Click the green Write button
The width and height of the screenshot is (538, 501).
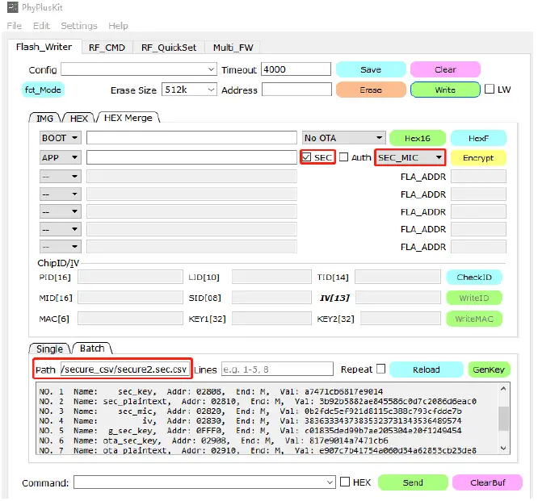pyautogui.click(x=445, y=90)
